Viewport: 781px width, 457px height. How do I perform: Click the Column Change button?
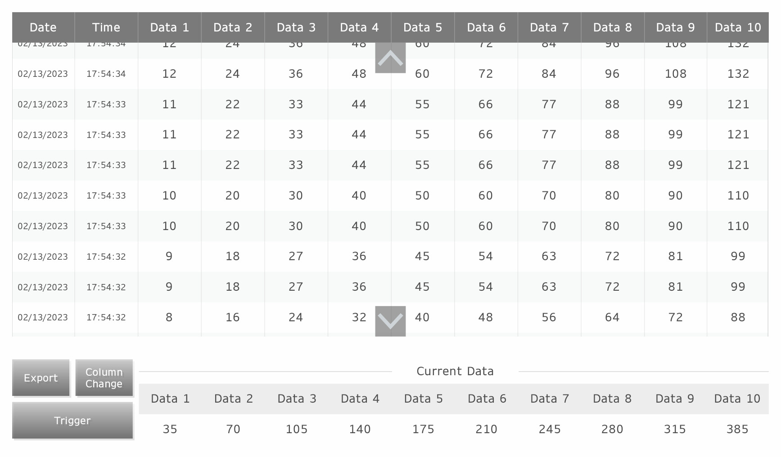104,378
